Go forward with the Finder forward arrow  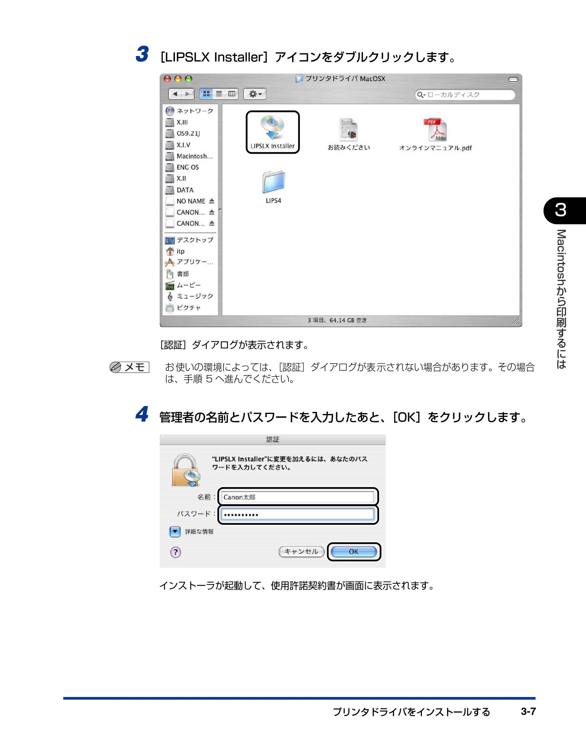(x=188, y=94)
